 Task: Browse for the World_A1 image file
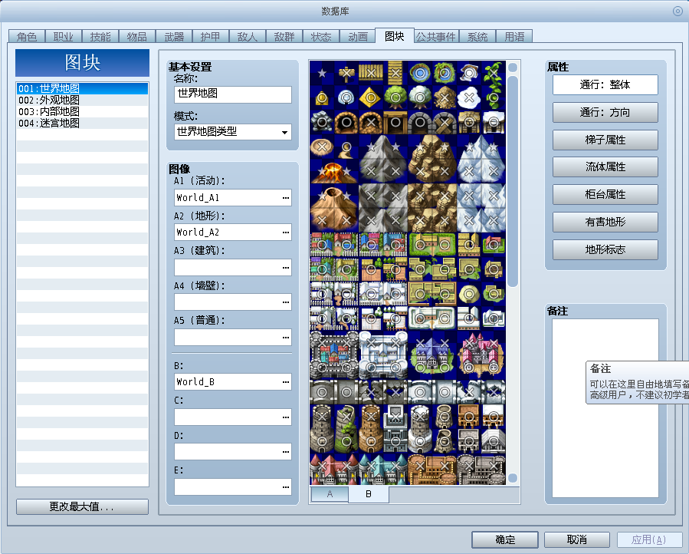pos(286,198)
